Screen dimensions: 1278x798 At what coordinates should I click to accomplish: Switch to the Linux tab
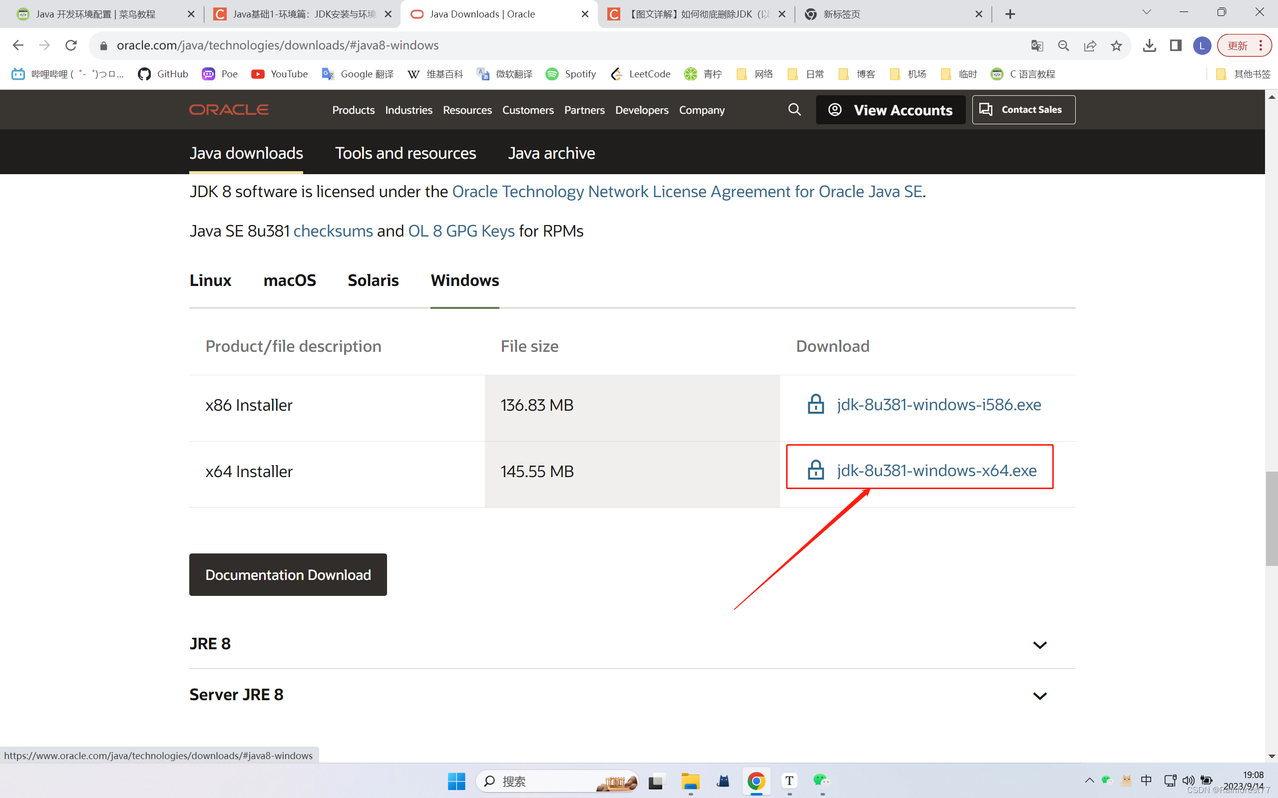[x=210, y=280]
